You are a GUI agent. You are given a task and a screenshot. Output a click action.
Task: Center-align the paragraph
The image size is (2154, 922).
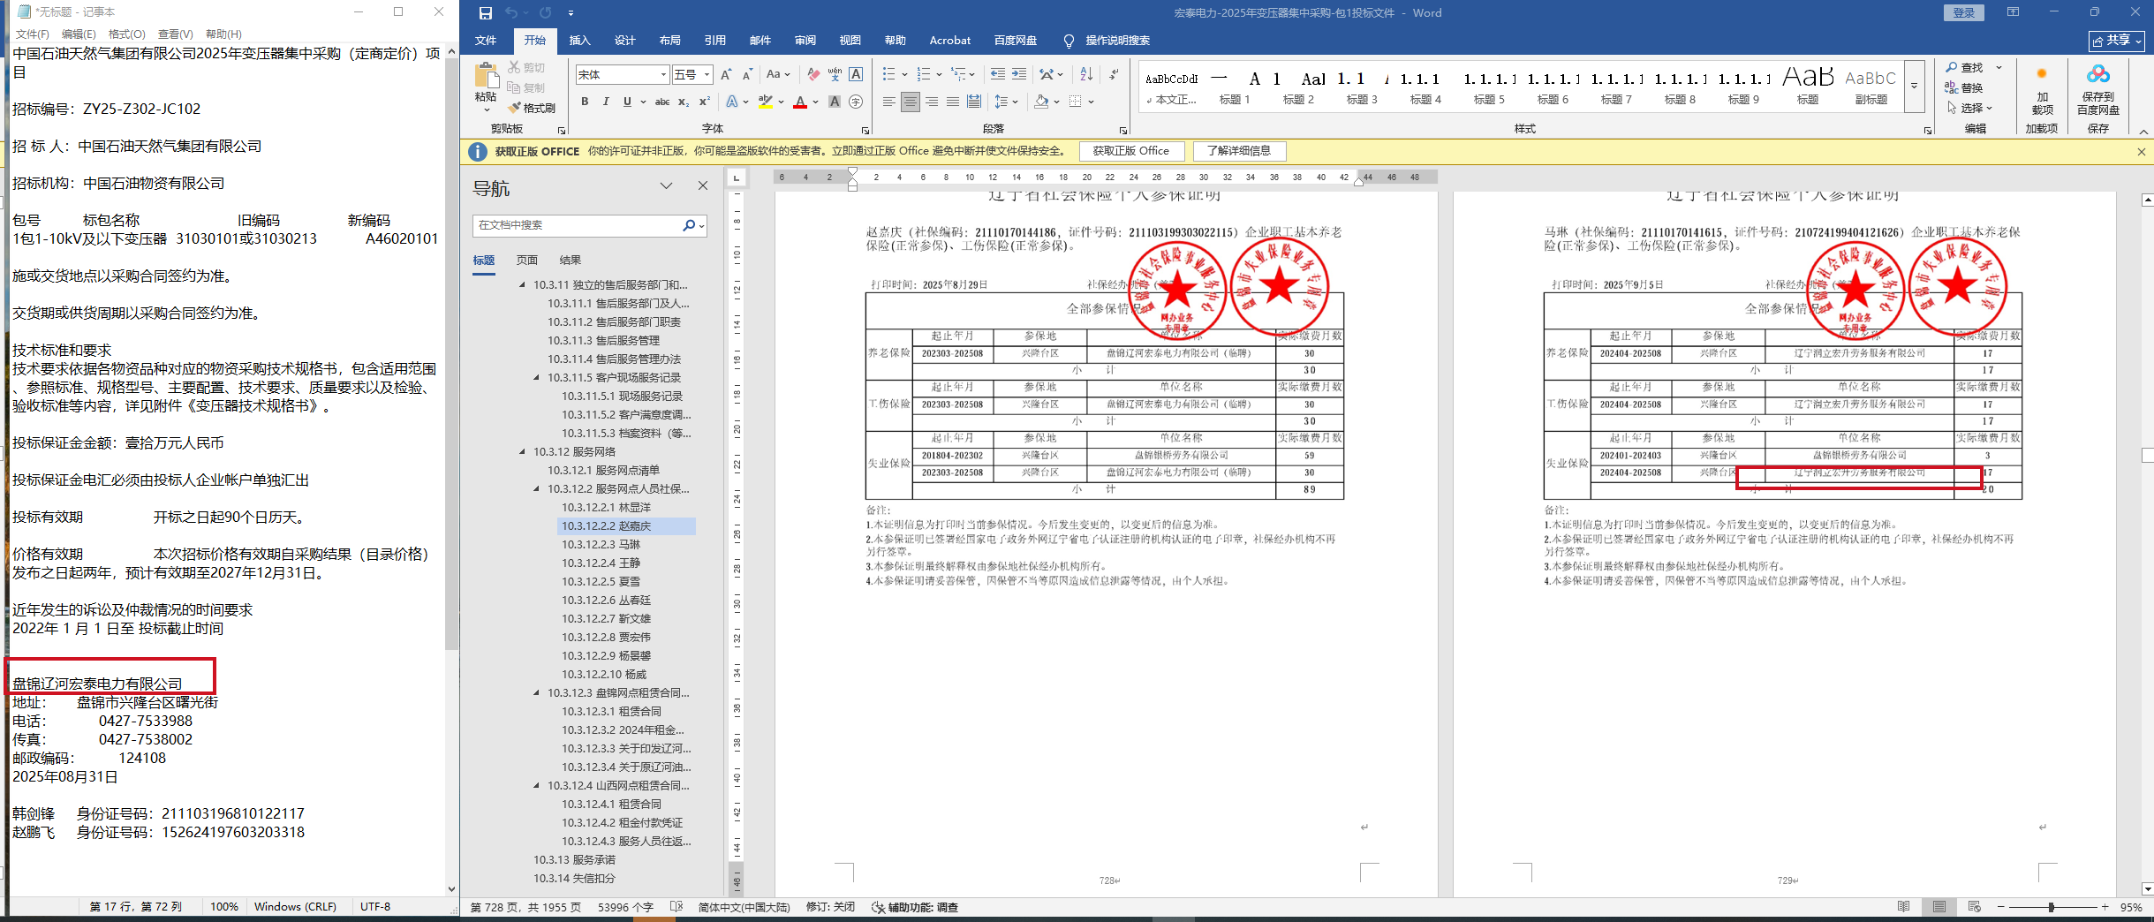[911, 102]
